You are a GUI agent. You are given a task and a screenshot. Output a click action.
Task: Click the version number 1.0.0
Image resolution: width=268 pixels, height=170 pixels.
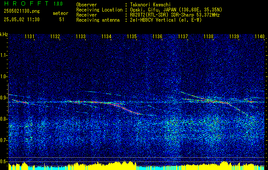pos(58,3)
